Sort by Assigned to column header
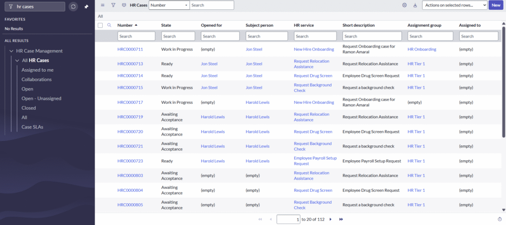 pos(469,25)
